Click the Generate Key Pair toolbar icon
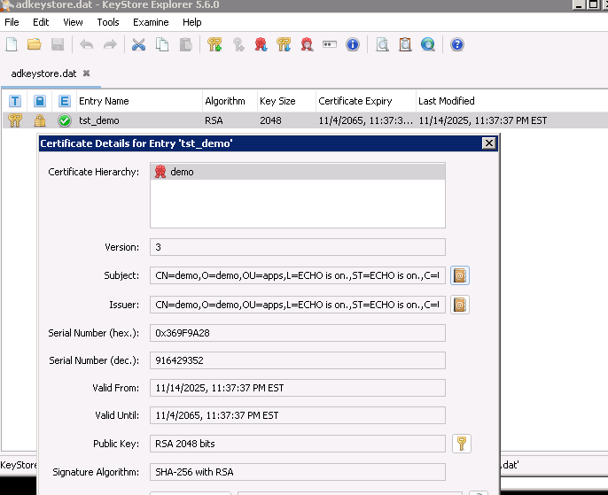608x495 pixels. coord(214,44)
